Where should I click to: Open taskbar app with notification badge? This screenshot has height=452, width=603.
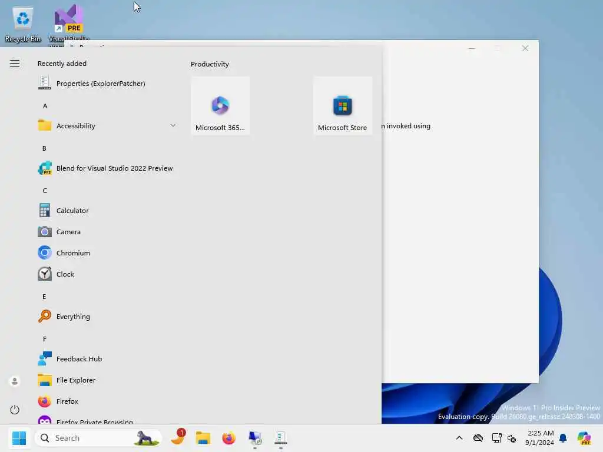pyautogui.click(x=178, y=437)
